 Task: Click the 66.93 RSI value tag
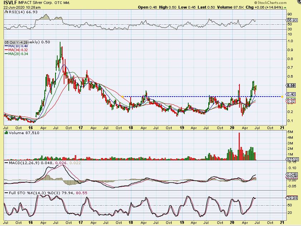[292, 20]
